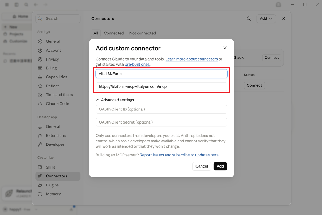Open Time and focus via its moon icon
The width and height of the screenshot is (322, 215).
[x=40, y=95]
